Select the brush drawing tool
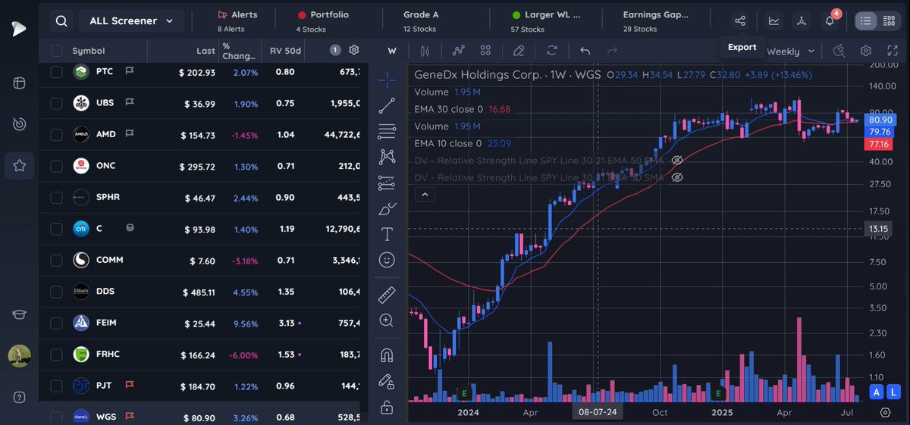Screen dimensions: 910x425 coord(387,208)
